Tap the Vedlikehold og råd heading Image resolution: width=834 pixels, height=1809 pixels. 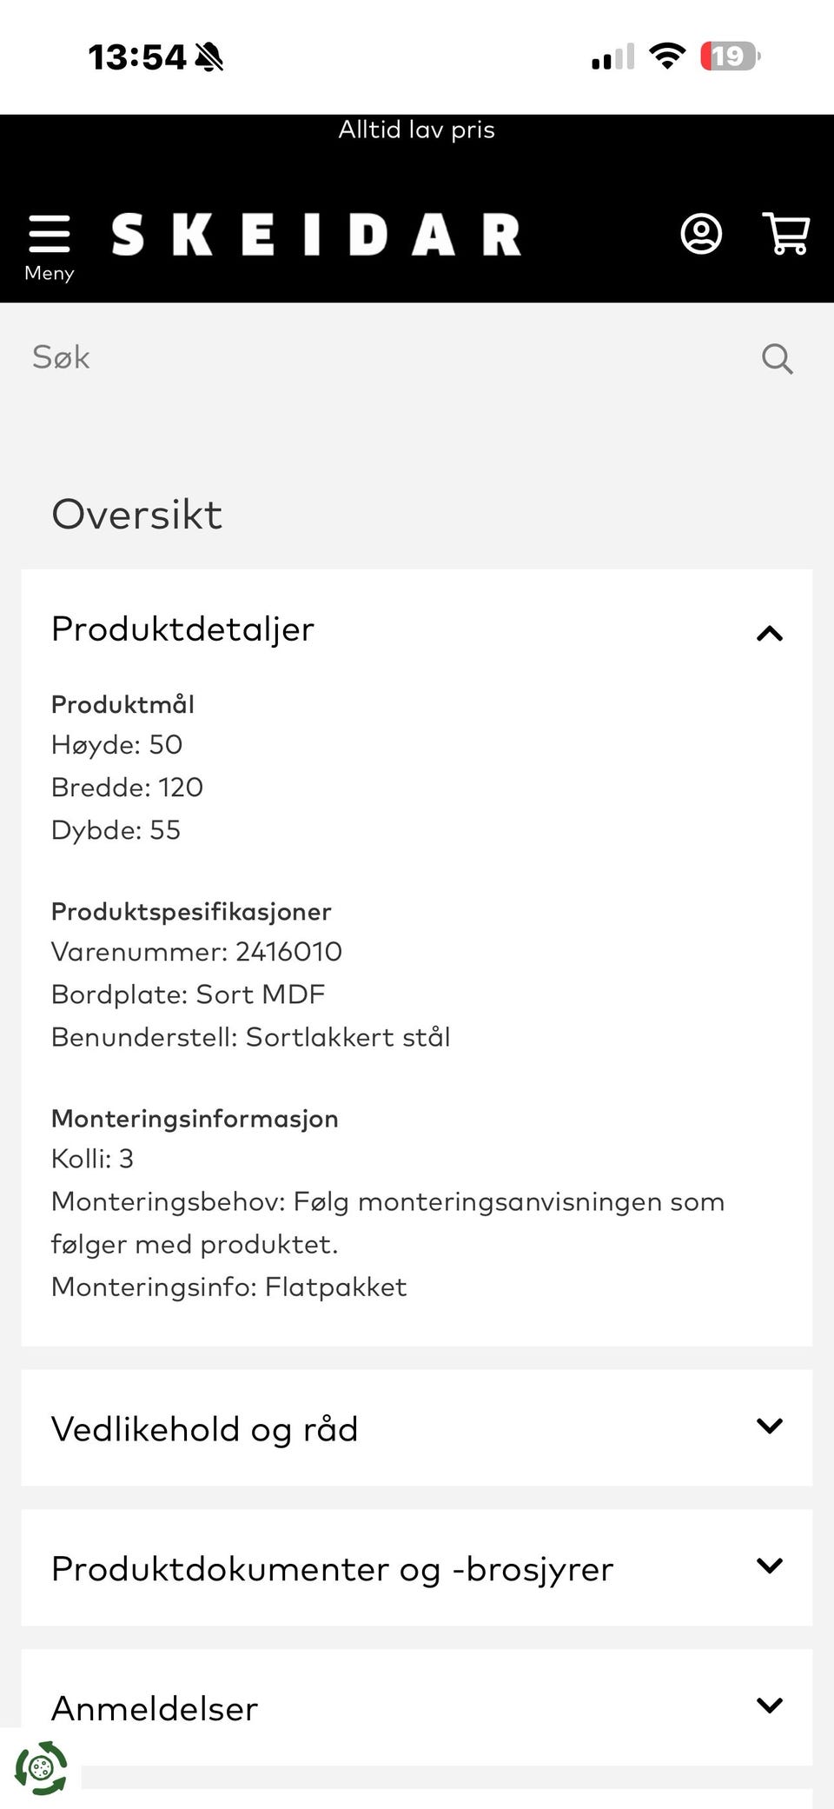click(204, 1430)
